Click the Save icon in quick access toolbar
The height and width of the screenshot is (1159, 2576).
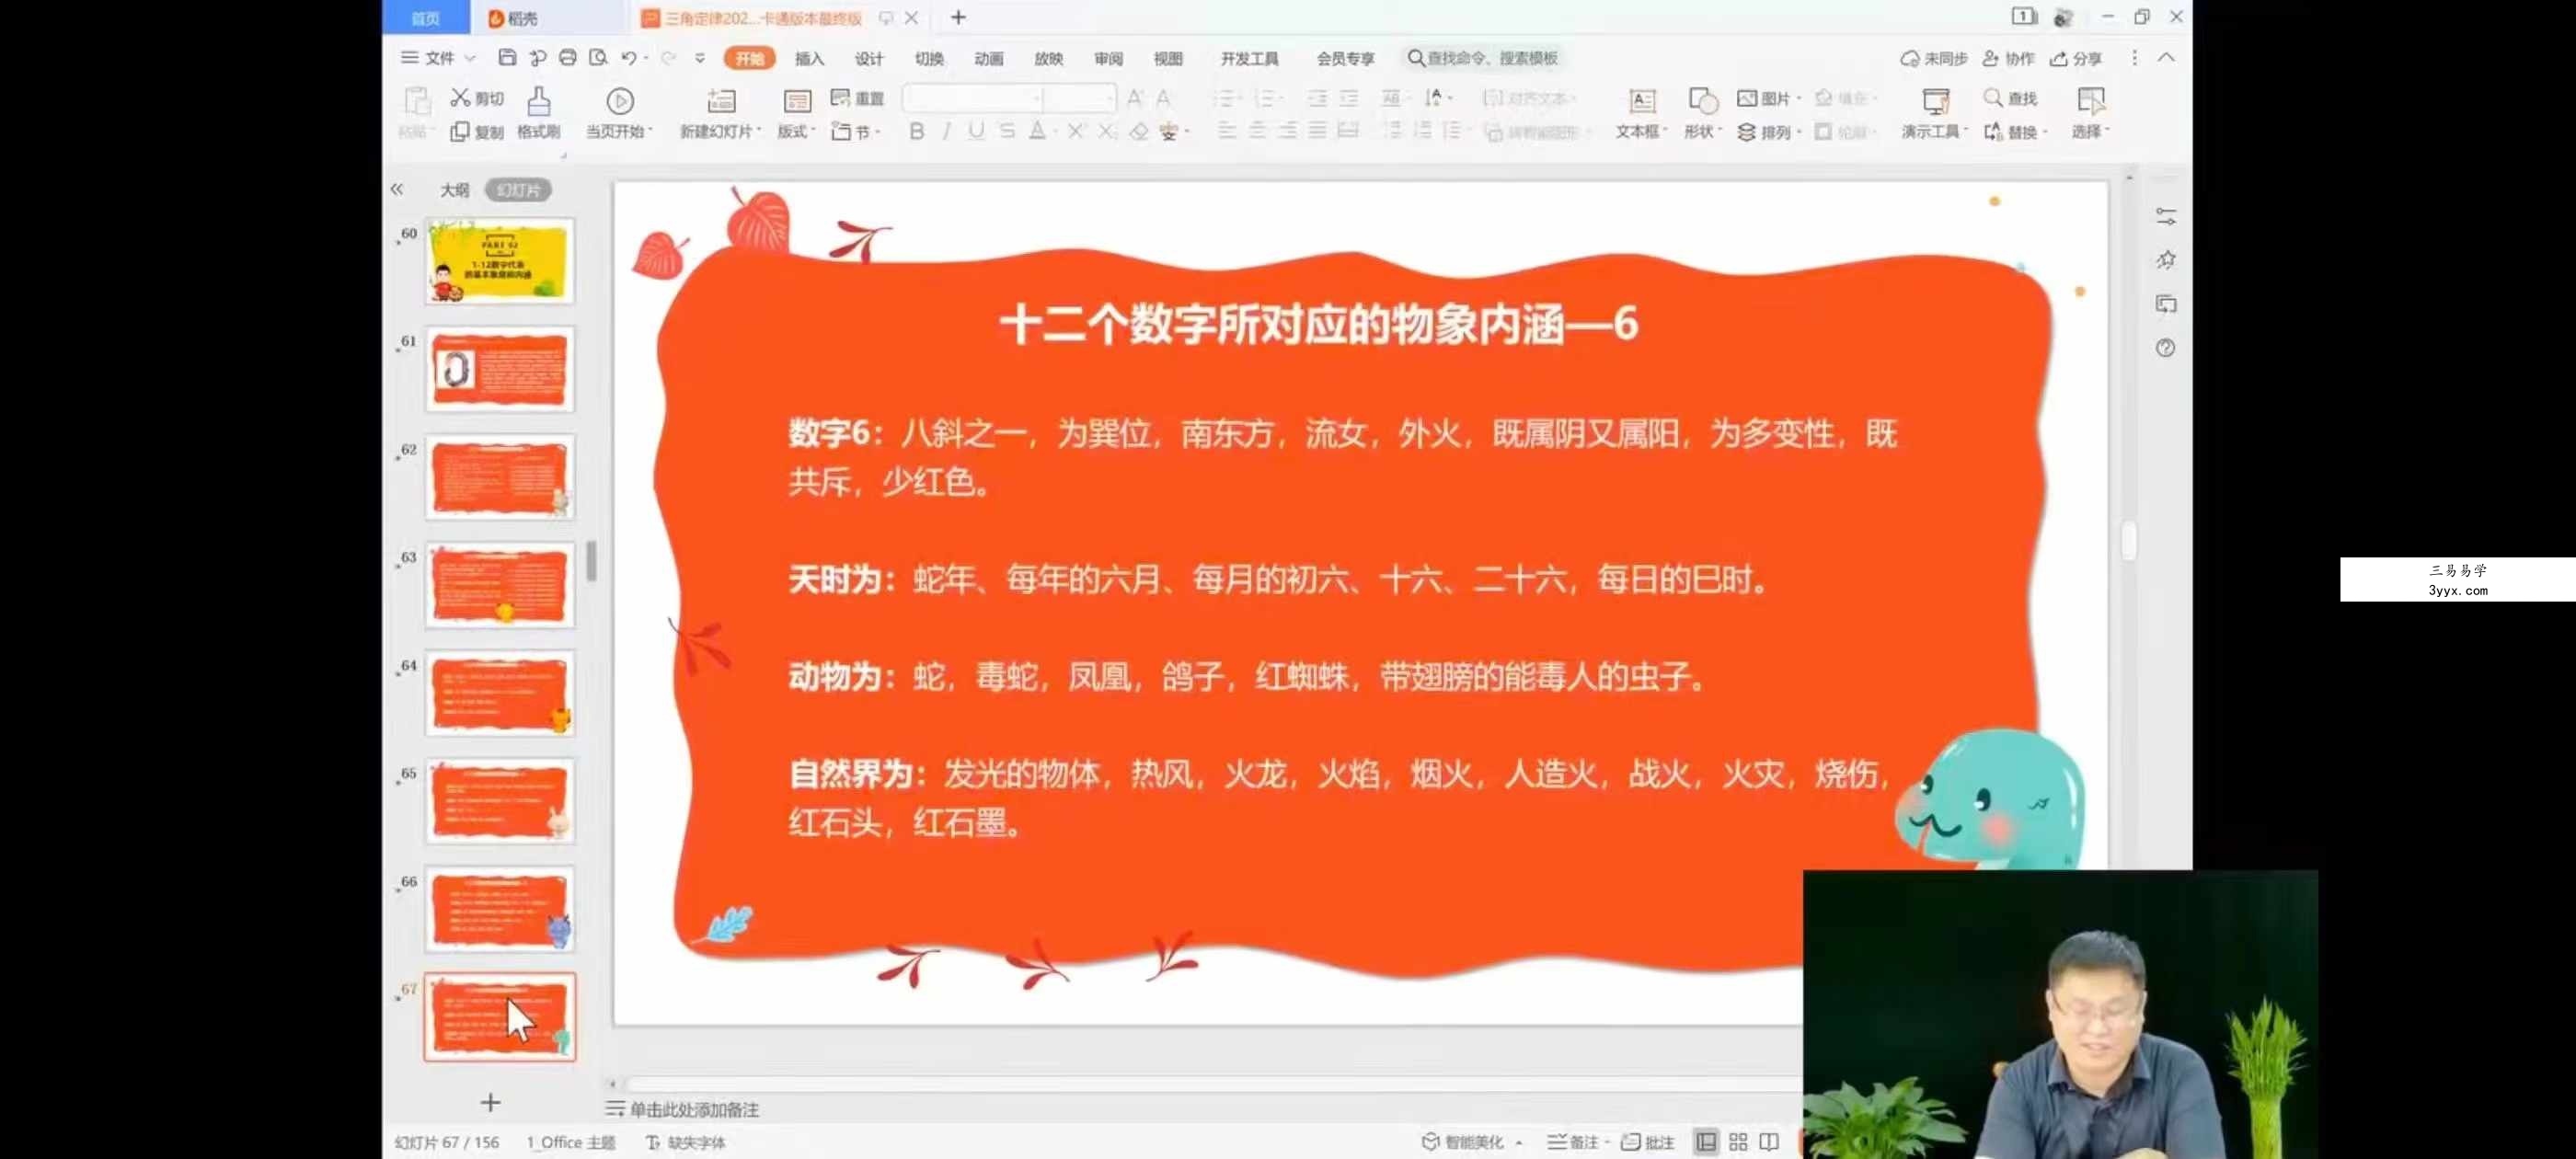point(507,57)
